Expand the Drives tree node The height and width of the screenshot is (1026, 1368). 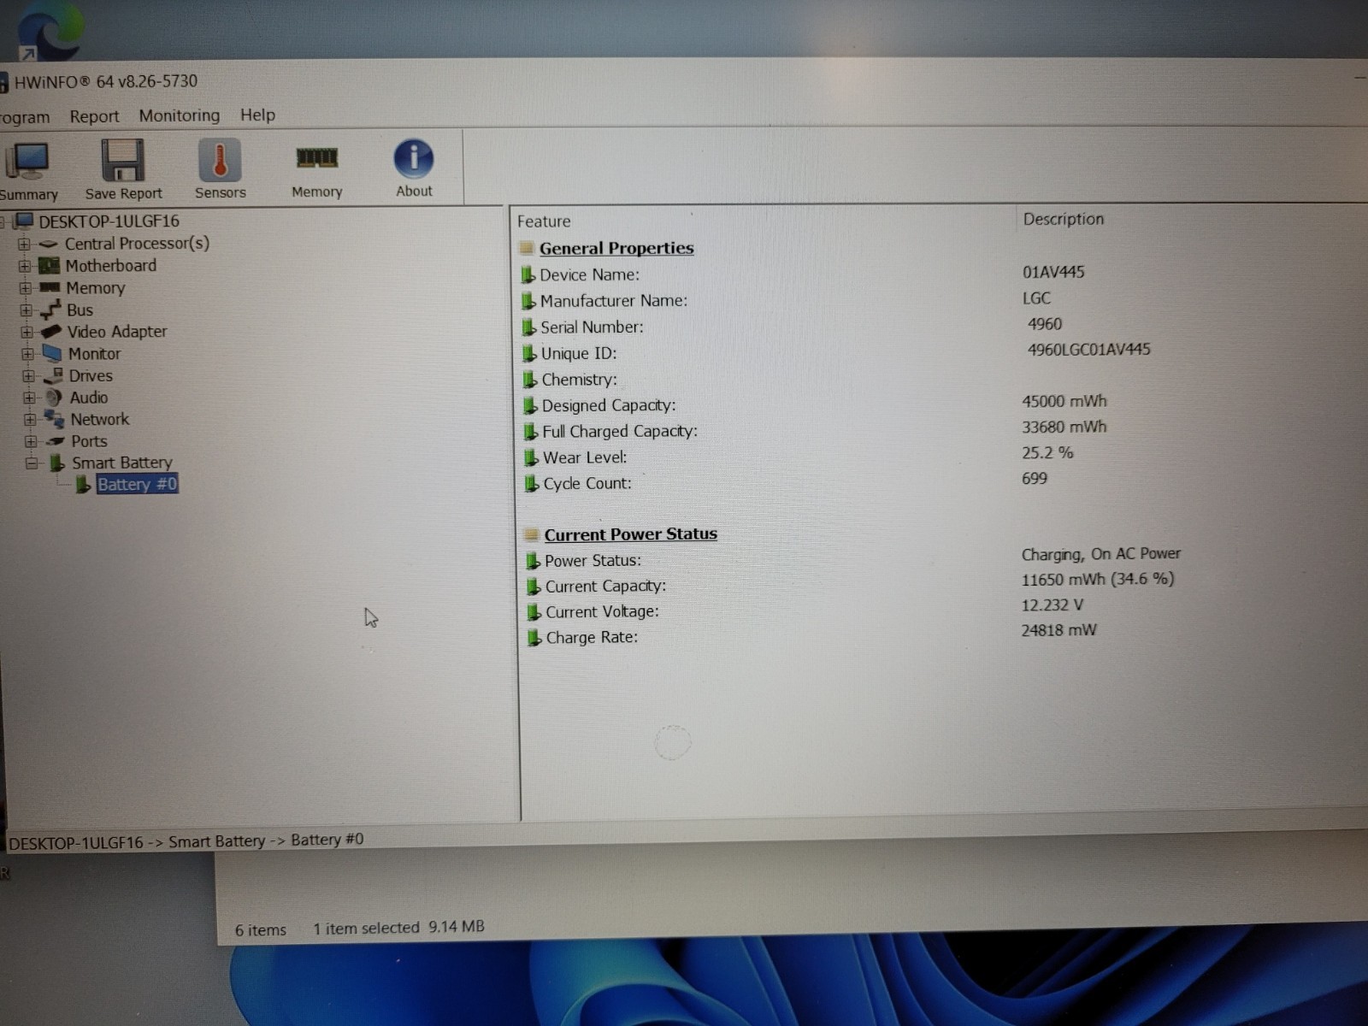pos(28,376)
